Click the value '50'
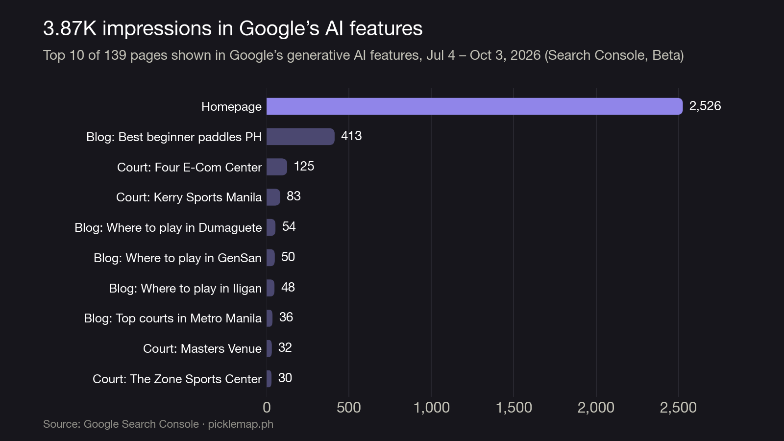The image size is (784, 441). (288, 257)
